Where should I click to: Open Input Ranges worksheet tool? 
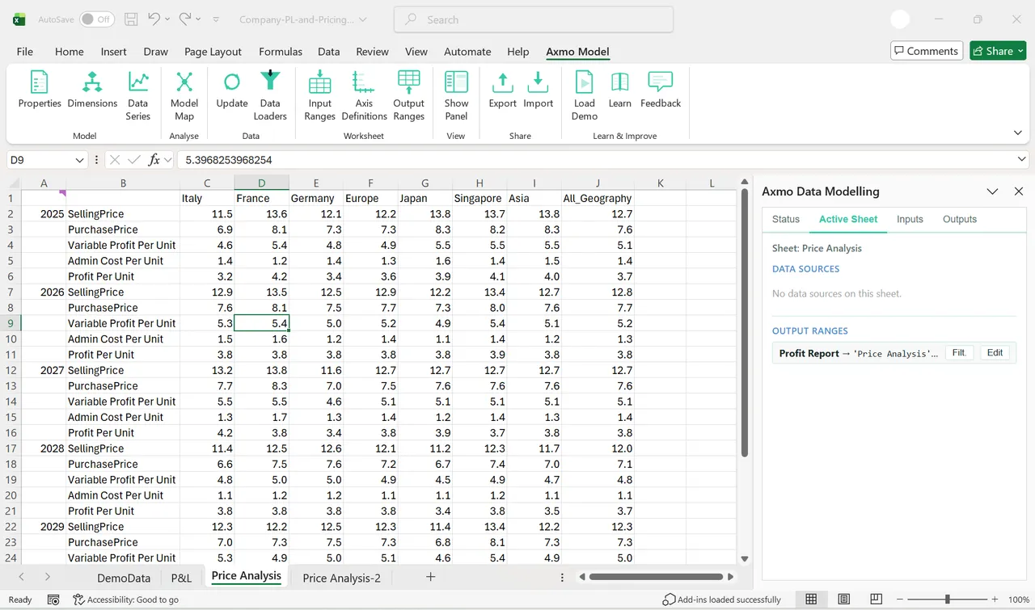[x=320, y=95]
